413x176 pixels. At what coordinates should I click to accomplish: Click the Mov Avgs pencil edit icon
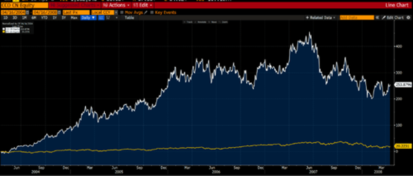pos(146,12)
